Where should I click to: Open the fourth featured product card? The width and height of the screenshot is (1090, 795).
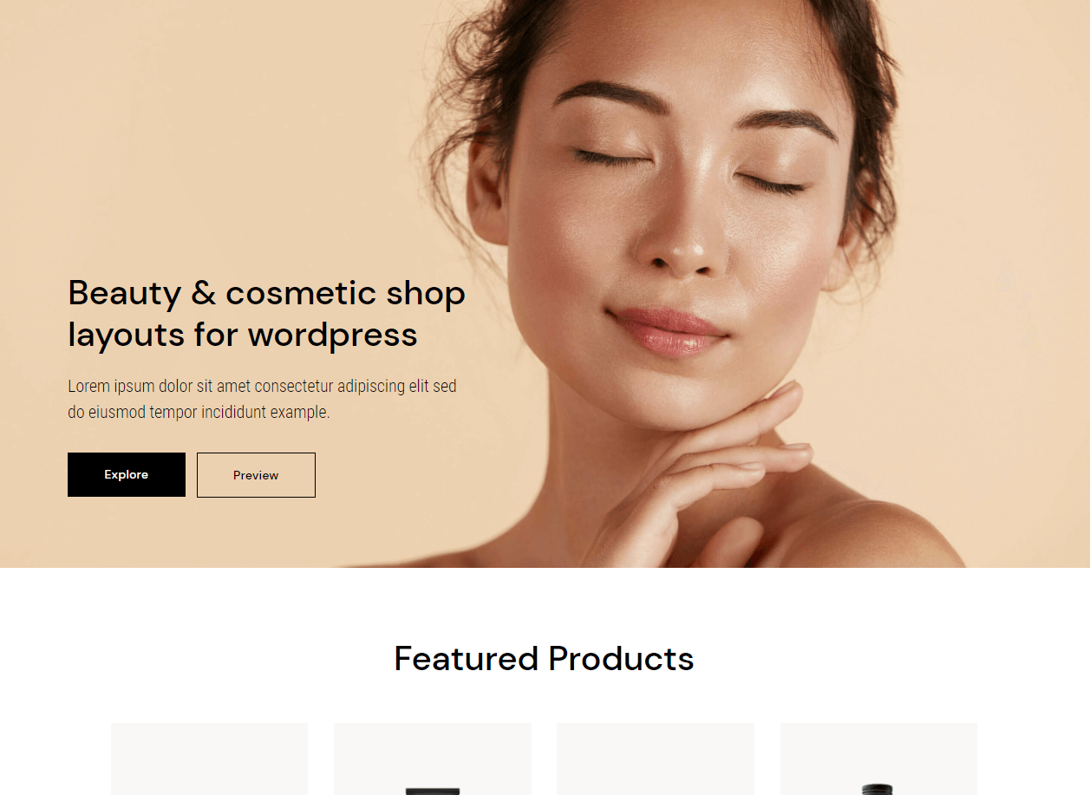point(878,759)
